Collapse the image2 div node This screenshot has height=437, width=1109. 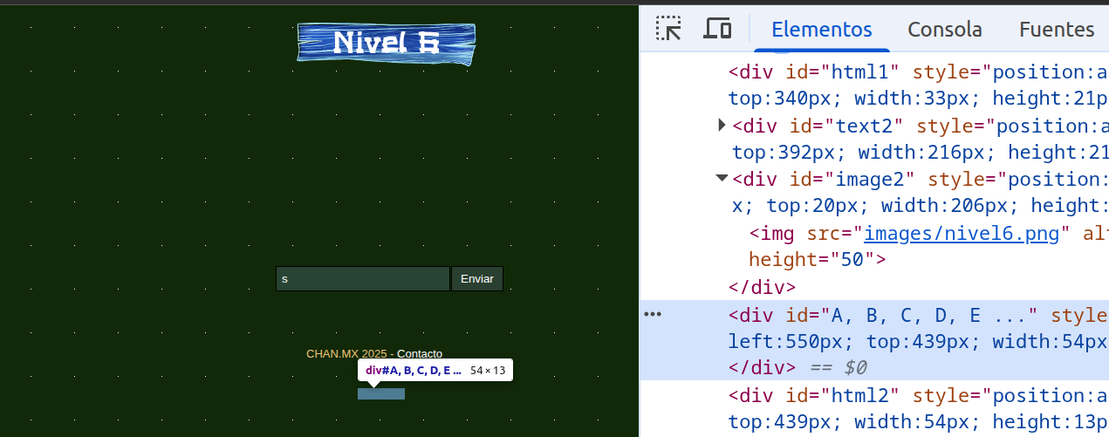click(722, 179)
